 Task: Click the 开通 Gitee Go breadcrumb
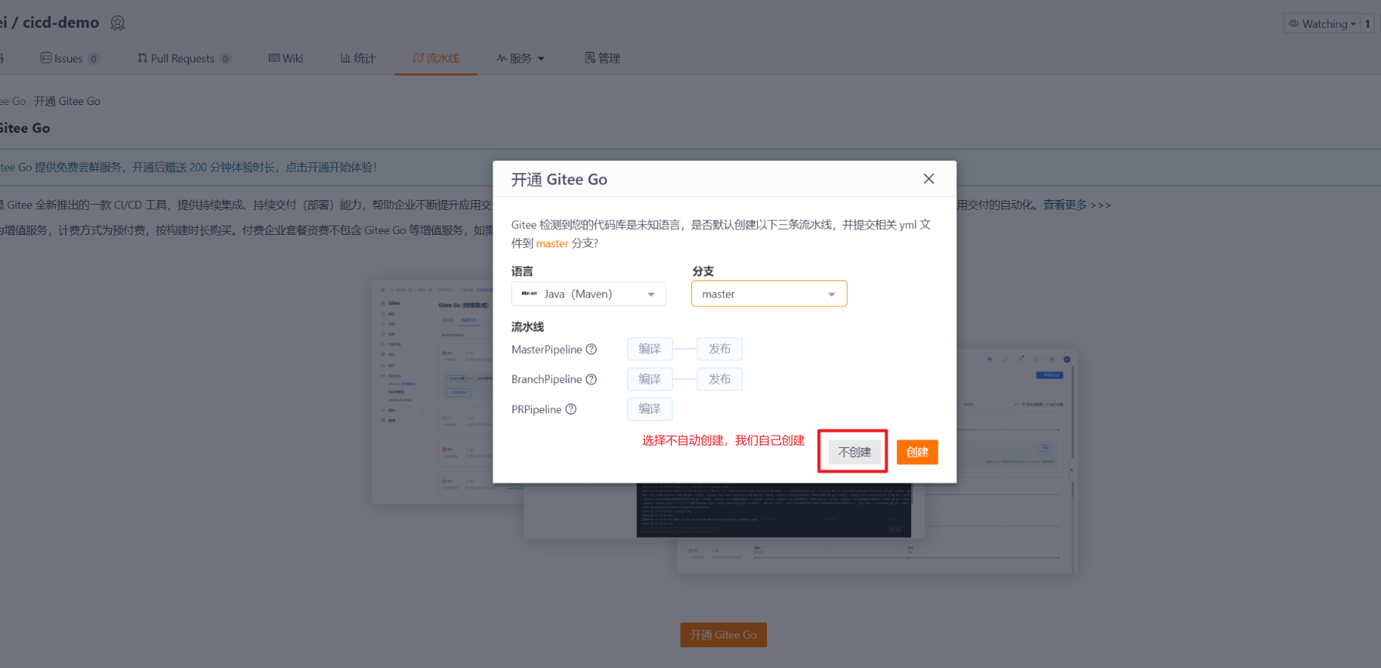coord(67,101)
